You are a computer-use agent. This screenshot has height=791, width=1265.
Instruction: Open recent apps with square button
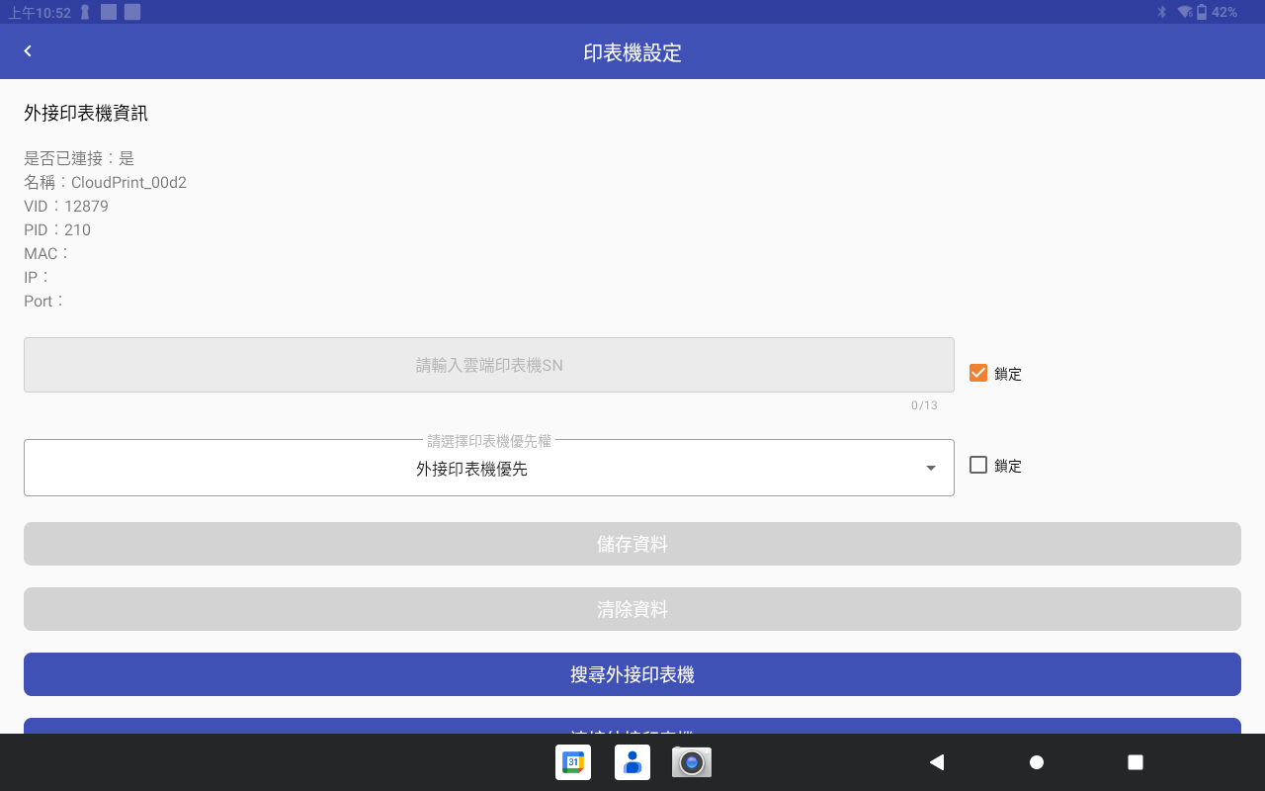pyautogui.click(x=1136, y=762)
